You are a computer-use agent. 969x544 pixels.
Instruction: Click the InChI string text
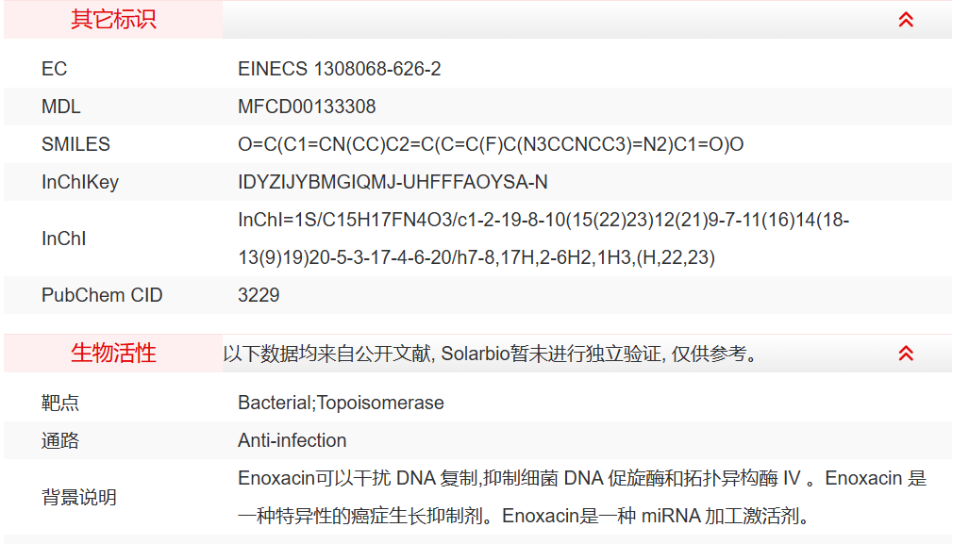pos(543,239)
